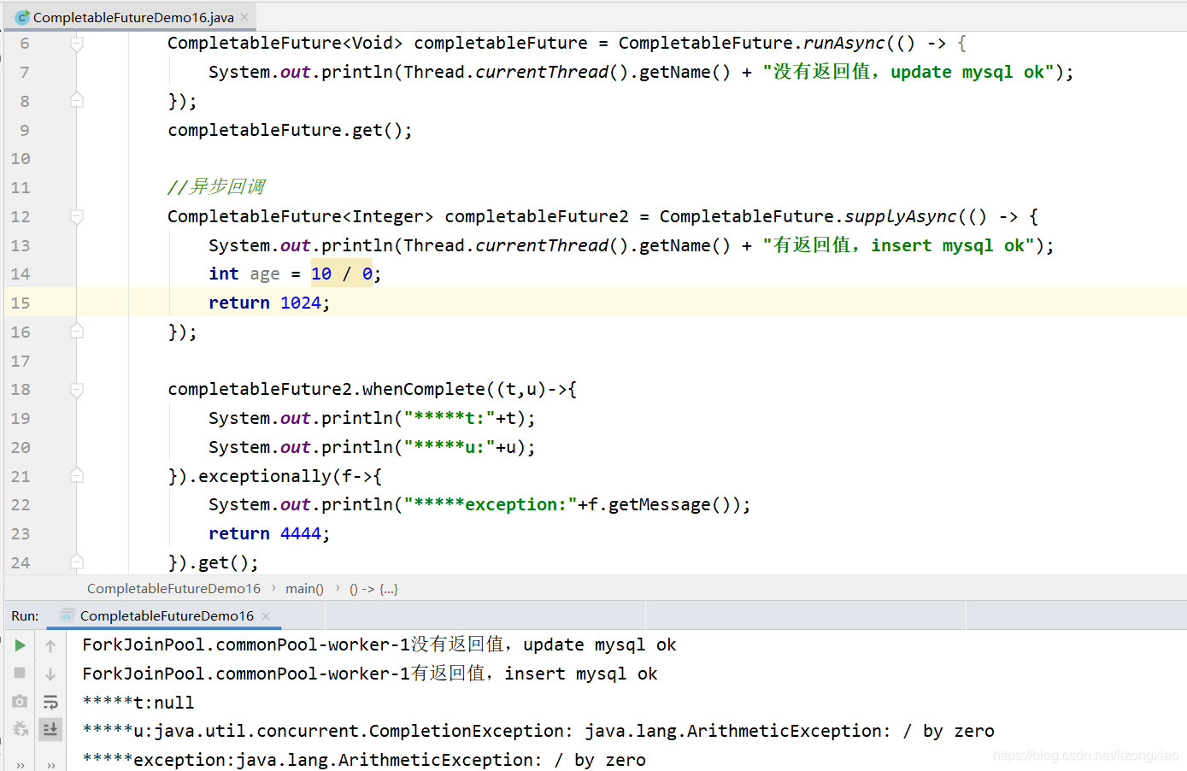Click the CompletableFutureDemo16 class breadcrumb
The image size is (1187, 771).
[x=173, y=588]
